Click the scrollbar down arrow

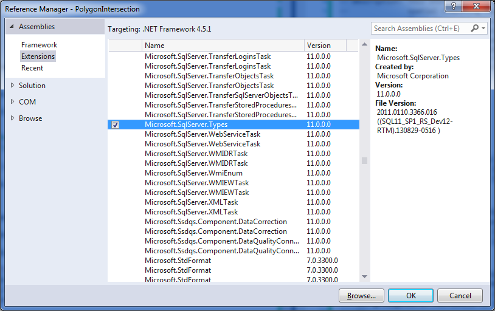[365, 276]
